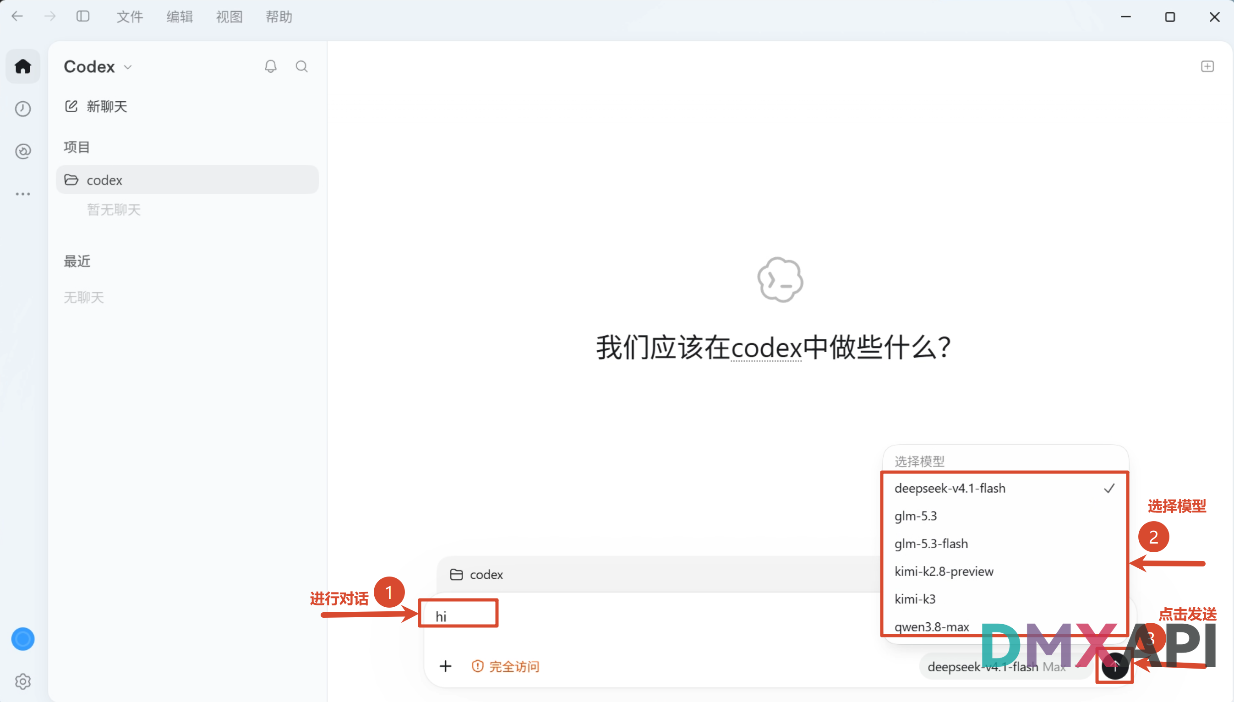Click the 完全访问 permission button
1234x702 pixels.
(x=505, y=666)
